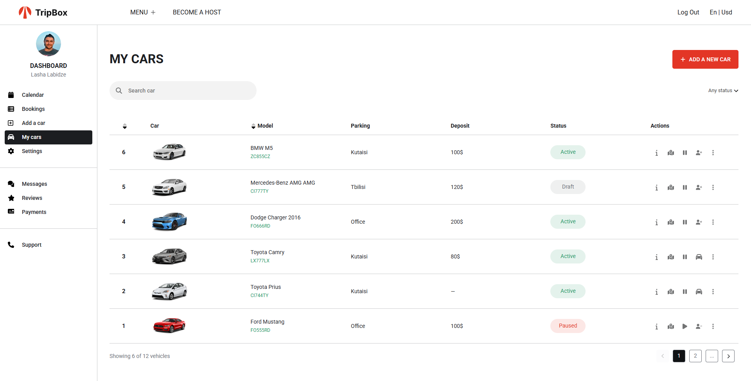The image size is (751, 381).
Task: Expand the MENU item in header
Action: click(x=143, y=12)
